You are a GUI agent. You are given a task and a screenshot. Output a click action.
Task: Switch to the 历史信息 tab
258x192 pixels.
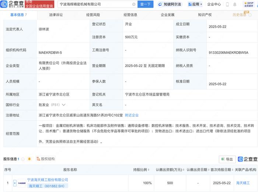pos(240,15)
